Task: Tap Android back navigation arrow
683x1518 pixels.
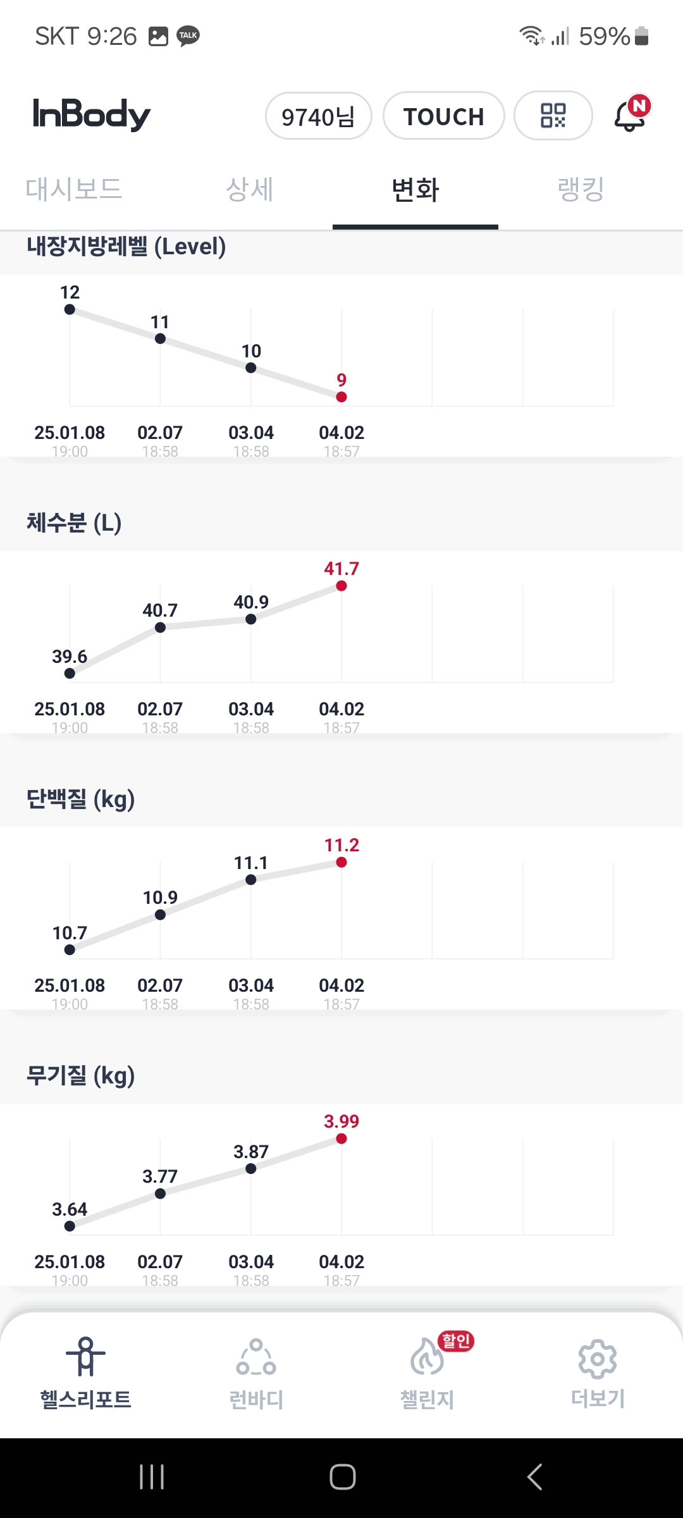Action: (x=534, y=1477)
